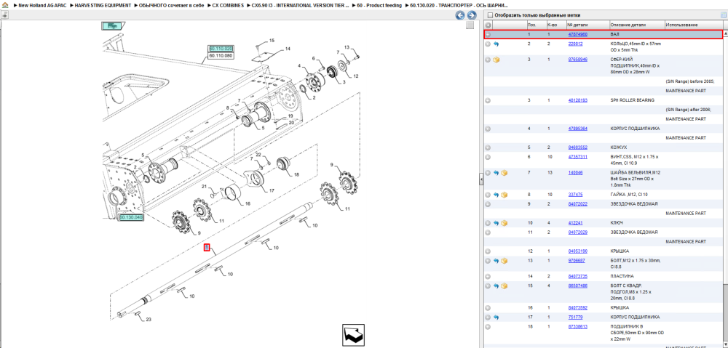Click diagram reference label 60.110.020
This screenshot has height=348, width=728.
221,49
